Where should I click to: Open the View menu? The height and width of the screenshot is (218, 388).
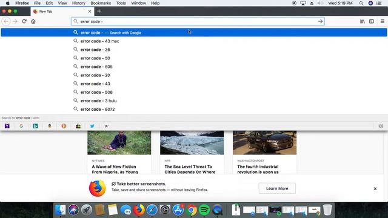pyautogui.click(x=62, y=3)
